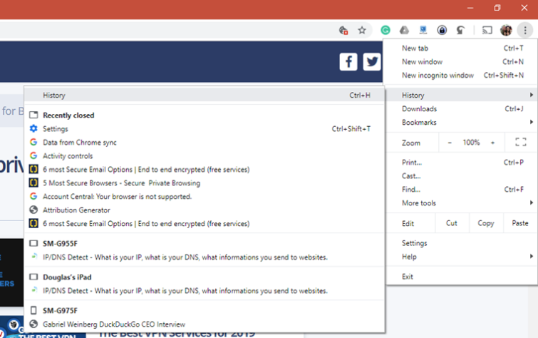The height and width of the screenshot is (338, 538).
Task: Reopen 5 Most Secure Browsers page
Action: [205, 183]
